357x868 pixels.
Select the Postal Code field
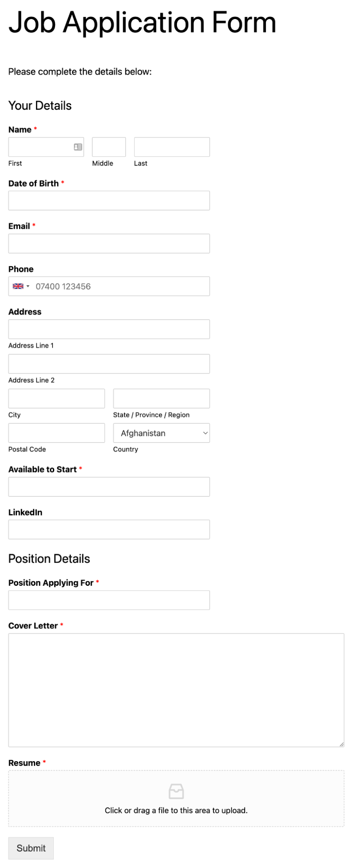[56, 433]
